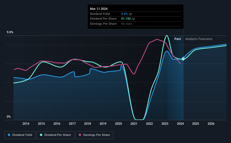Click the 2017 x-axis label
This screenshot has width=231, height=143.
point(72,124)
